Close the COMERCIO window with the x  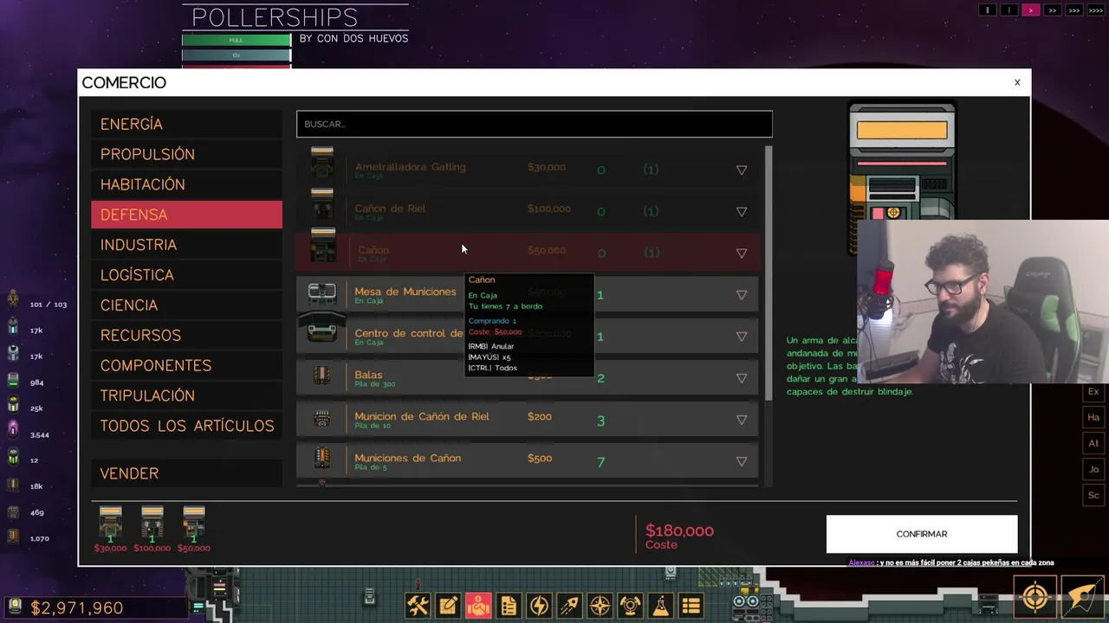(1017, 82)
